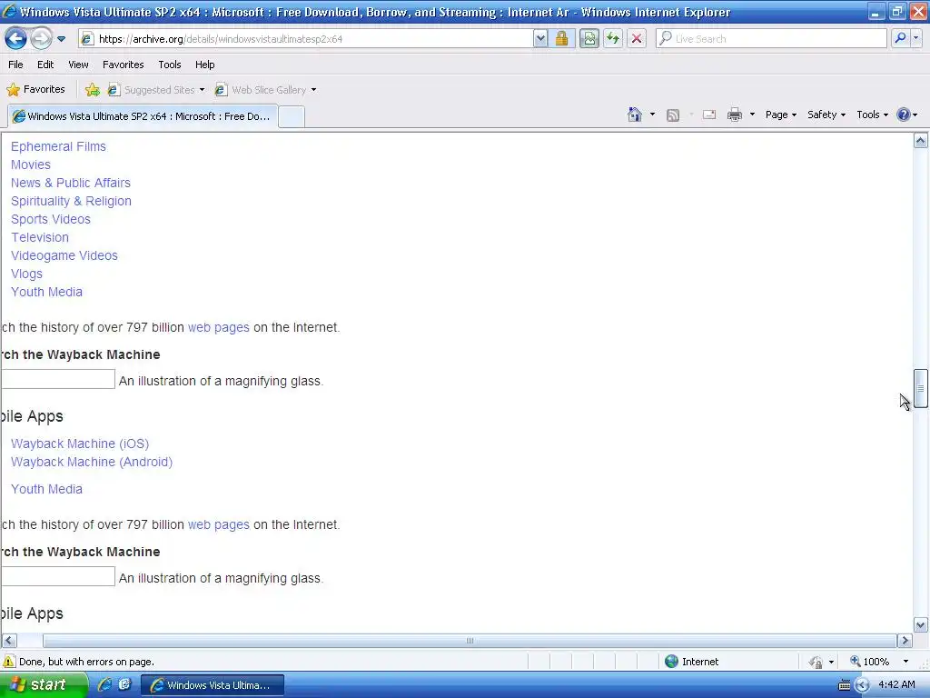Viewport: 930px width, 698px height.
Task: Open Favorites center star button
Action: pos(35,90)
